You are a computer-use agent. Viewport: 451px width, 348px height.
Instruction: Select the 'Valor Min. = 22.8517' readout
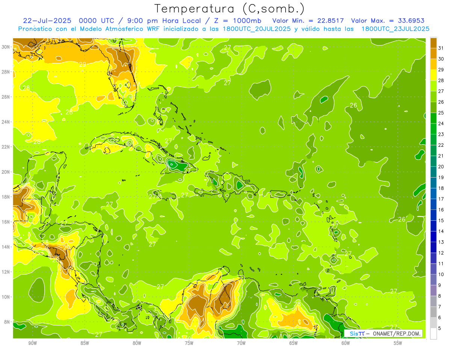click(x=308, y=21)
